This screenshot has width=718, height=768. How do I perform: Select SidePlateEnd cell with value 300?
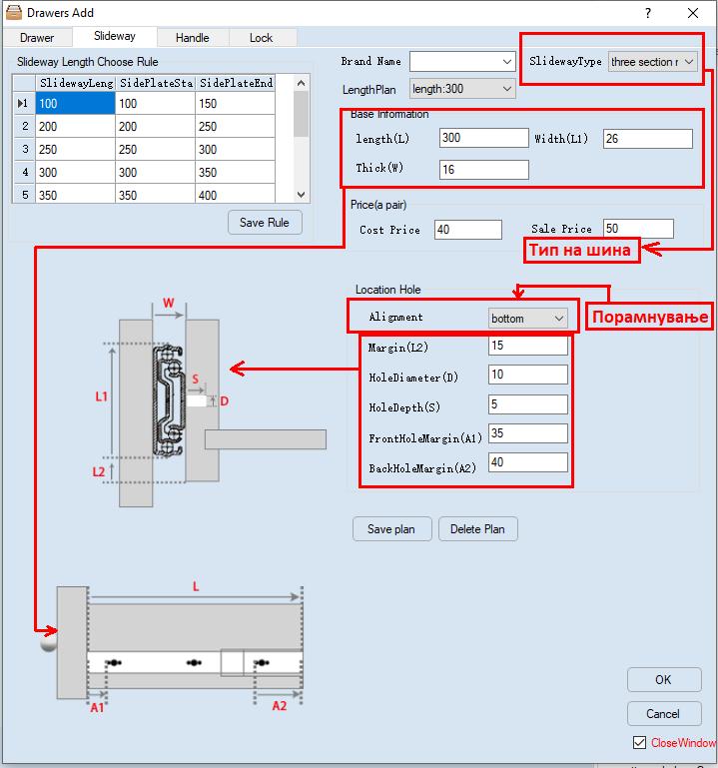click(235, 150)
